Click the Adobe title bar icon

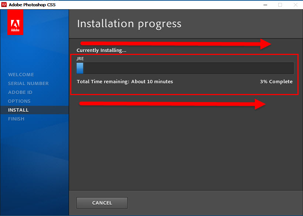pos(4,5)
